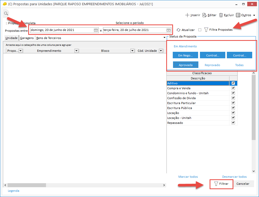Click the horizontal scrollbar left arrow
This screenshot has height=197, width=259.
click(5, 185)
